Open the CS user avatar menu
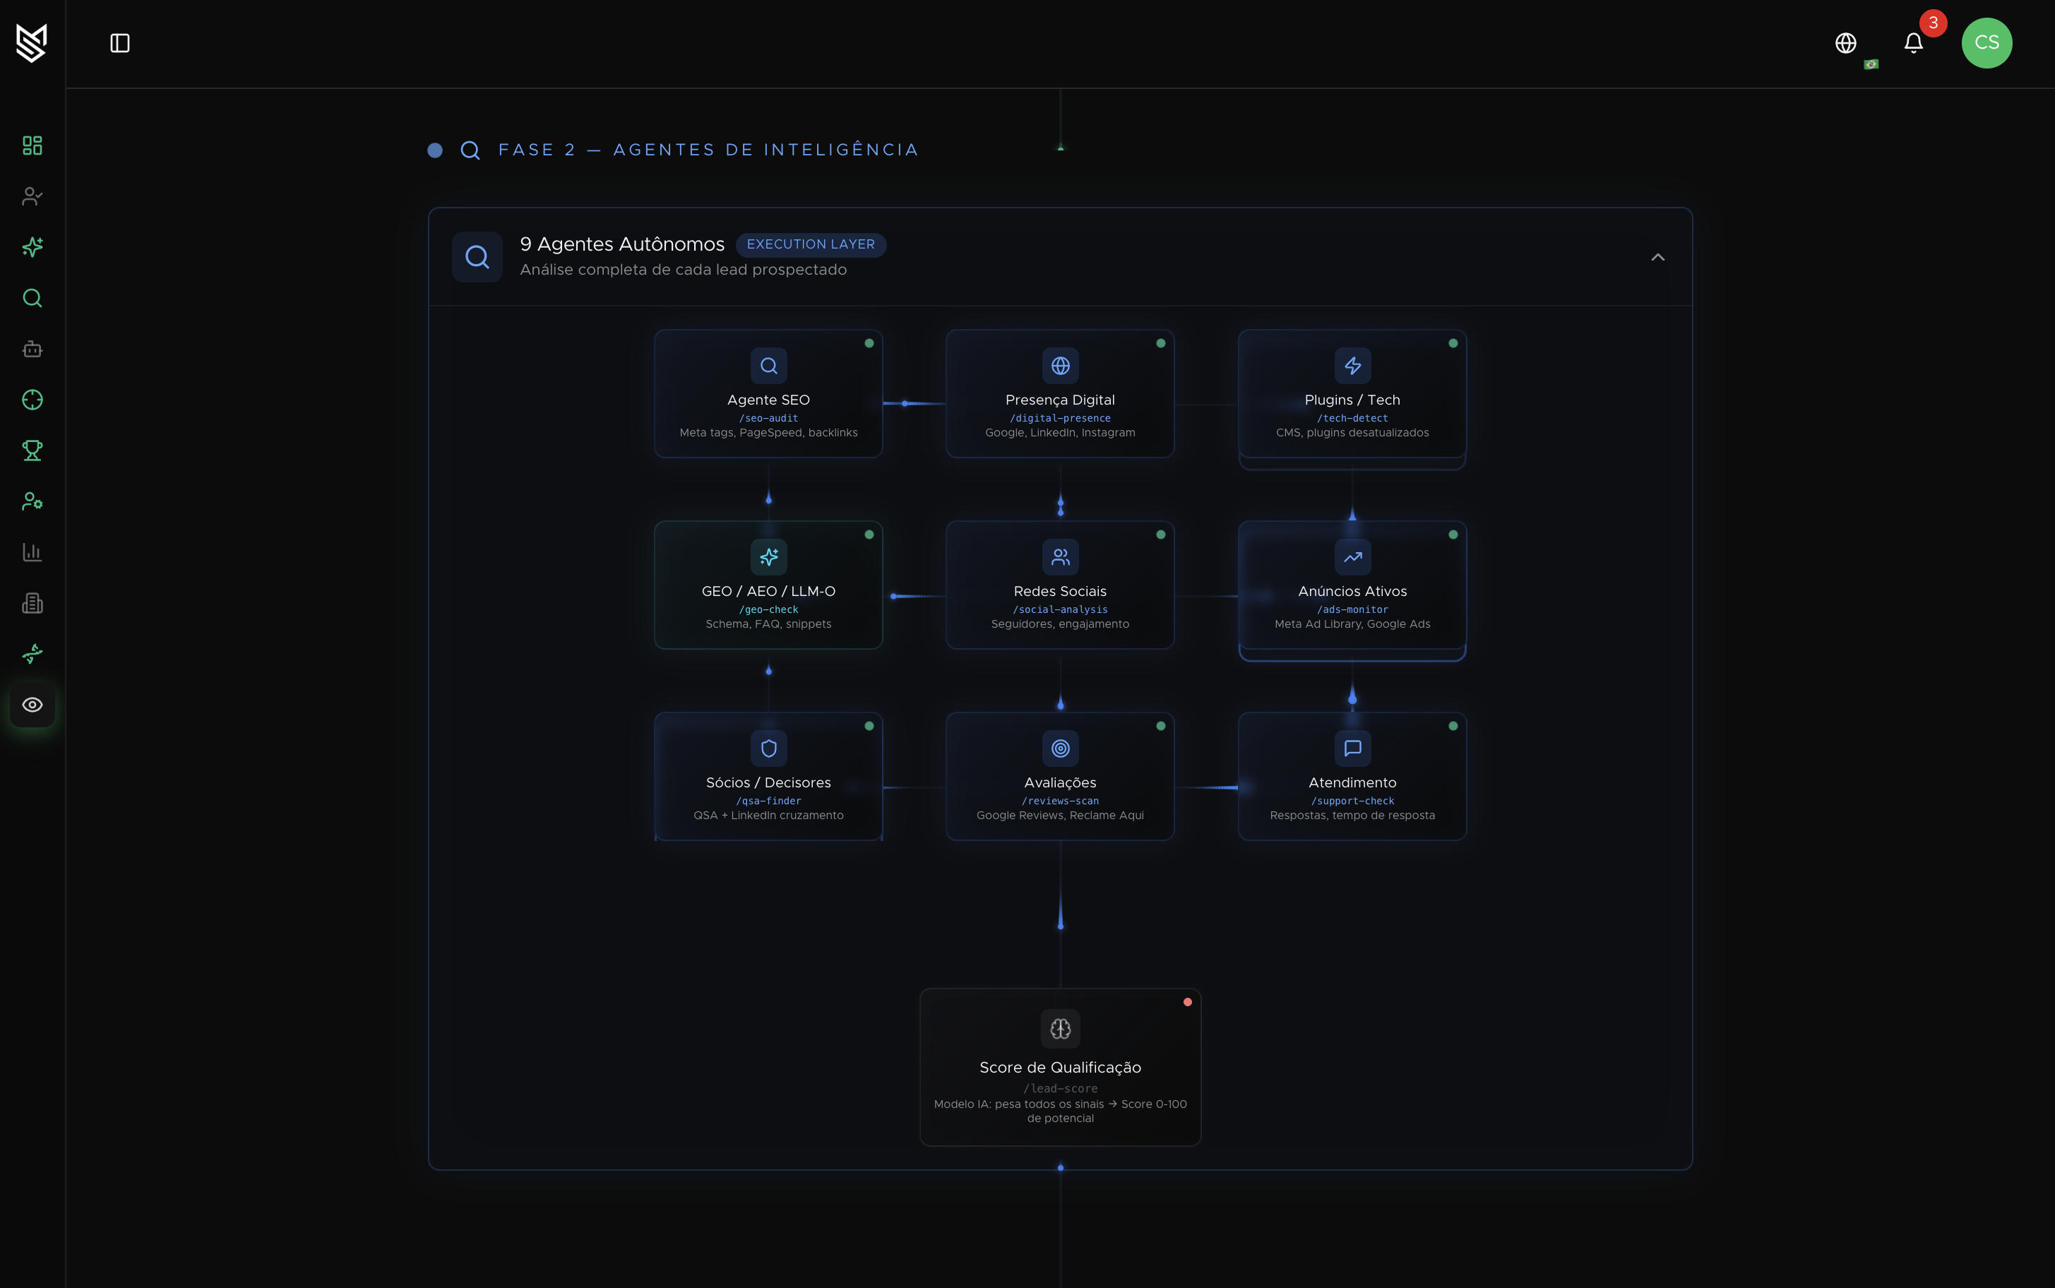 (1986, 44)
